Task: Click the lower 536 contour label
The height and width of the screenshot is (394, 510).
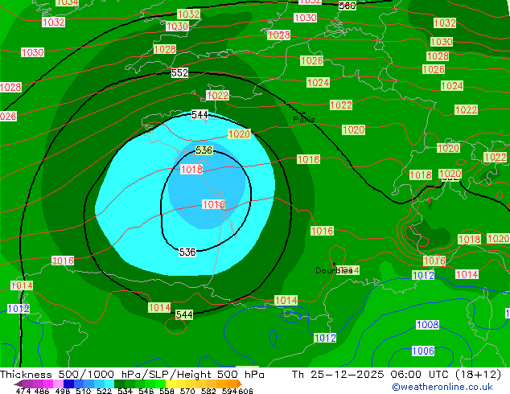Action: (x=187, y=252)
